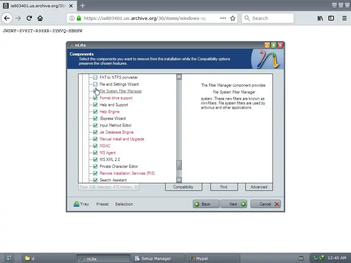Toggle MS Agent checkbox
Image resolution: width=351 pixels, height=263 pixels.
[x=95, y=153]
